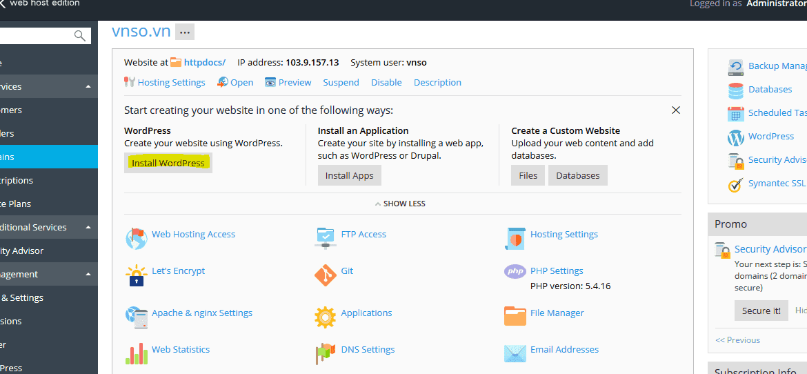
Task: Click the vnso.vn domain title
Action: pyautogui.click(x=141, y=32)
